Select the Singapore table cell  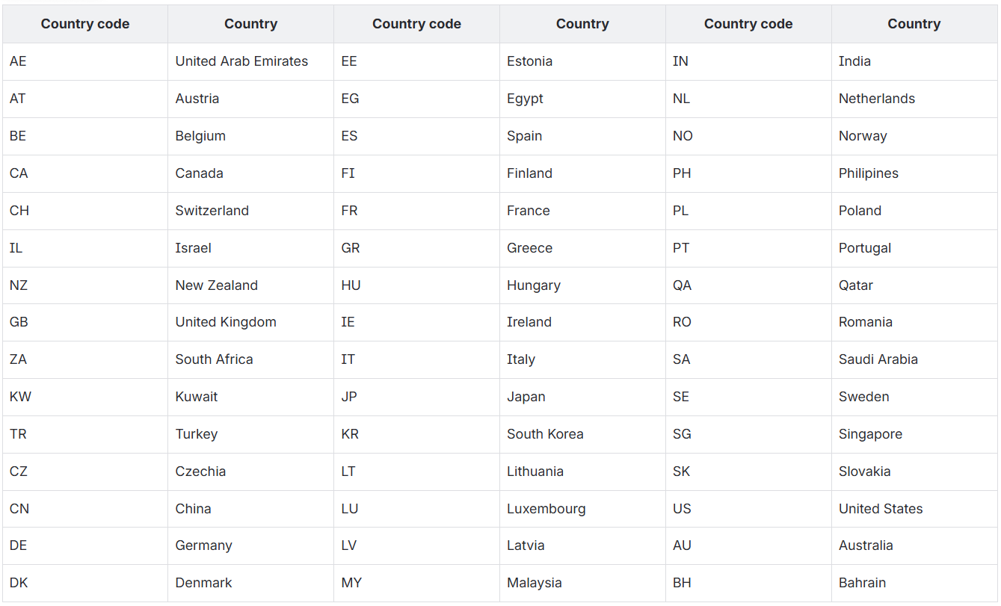(x=870, y=434)
